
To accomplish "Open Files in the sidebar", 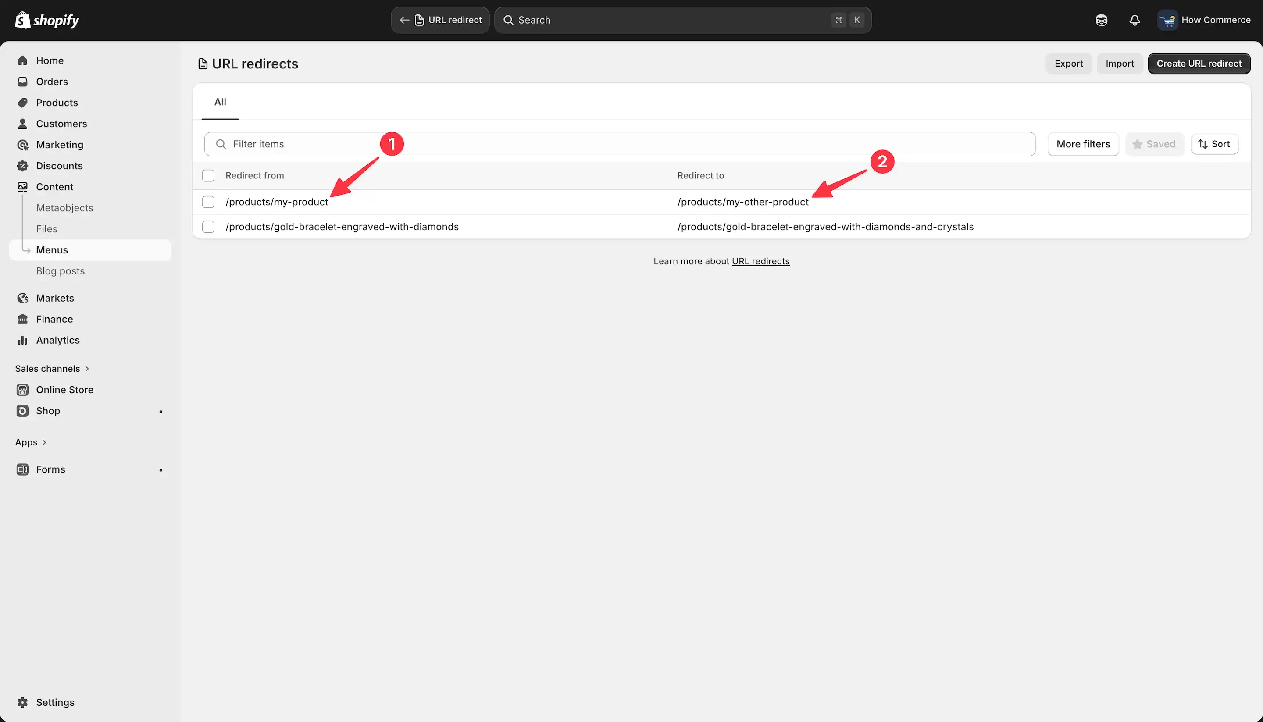I will pos(46,229).
